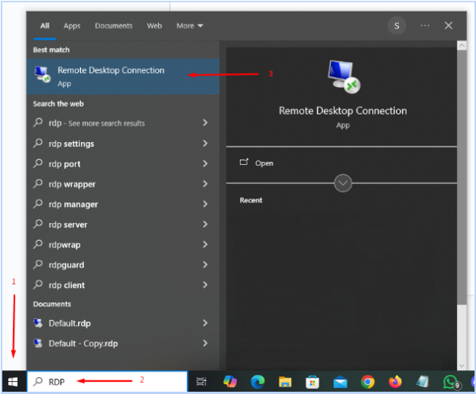Click Open in the preview pane
Image resolution: width=476 pixels, height=394 pixels.
pos(264,163)
